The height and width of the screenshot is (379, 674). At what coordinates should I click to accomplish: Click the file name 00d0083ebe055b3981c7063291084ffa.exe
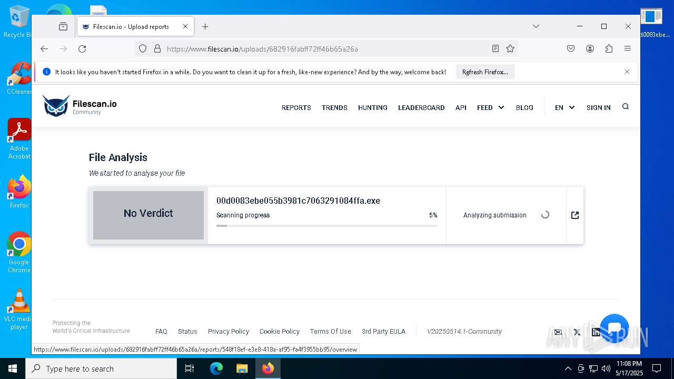298,201
